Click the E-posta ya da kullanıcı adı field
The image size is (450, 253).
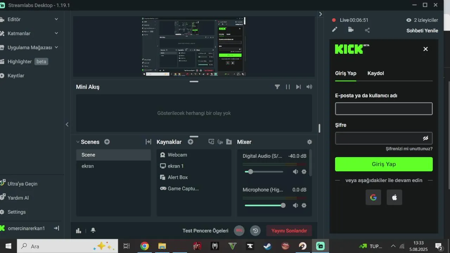click(384, 109)
